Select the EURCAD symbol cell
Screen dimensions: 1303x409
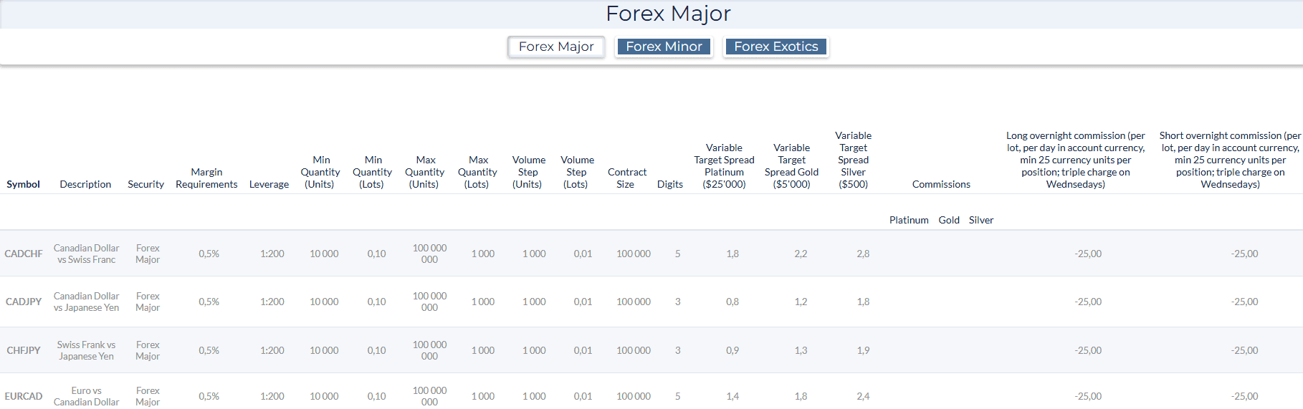pyautogui.click(x=24, y=396)
